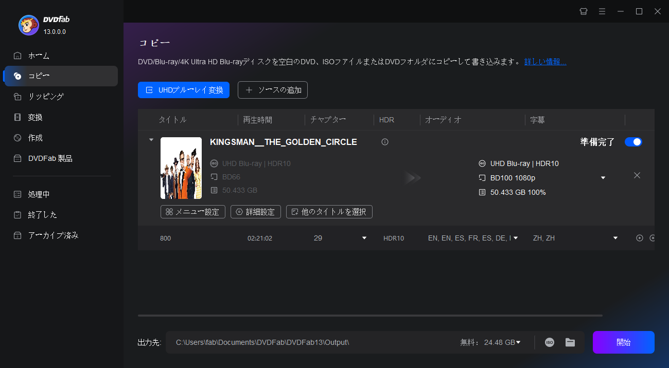Viewport: 669px width, 368px height.
Task: Click the 字幕 column header
Action: (x=537, y=120)
